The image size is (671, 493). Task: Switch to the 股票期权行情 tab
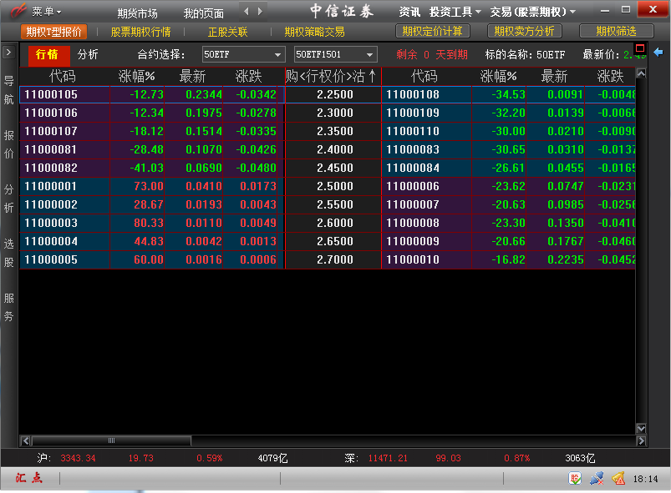click(140, 32)
